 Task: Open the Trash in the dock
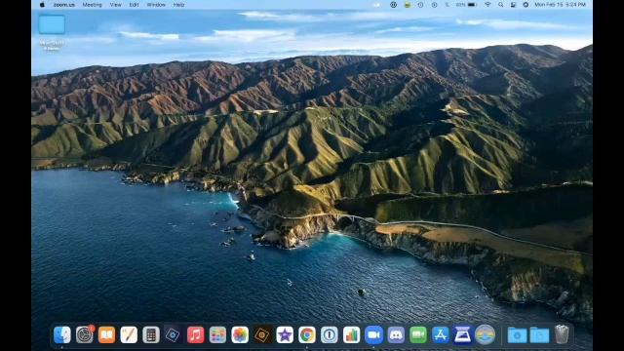tap(562, 334)
